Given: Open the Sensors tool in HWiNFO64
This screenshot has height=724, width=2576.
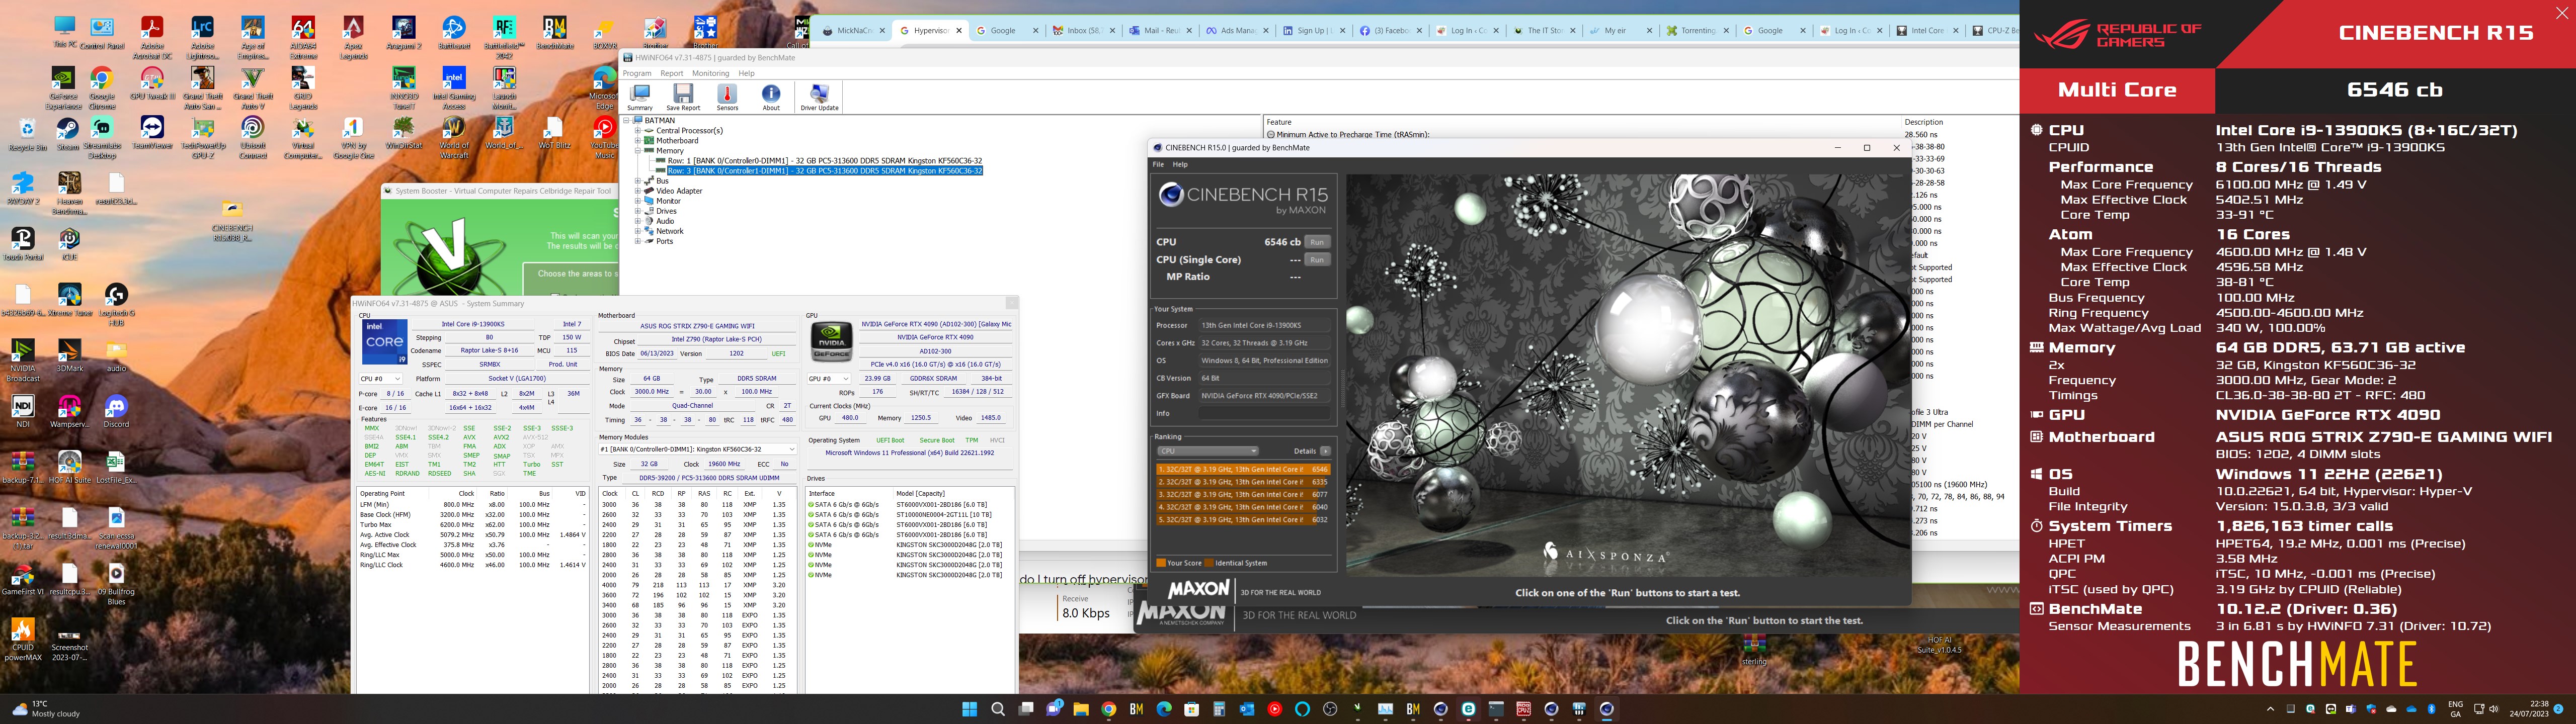Looking at the screenshot, I should pos(727,97).
